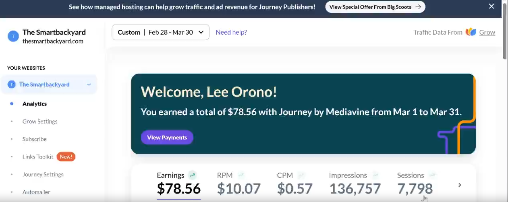Click the Sessions trend arrow icon

(432, 175)
